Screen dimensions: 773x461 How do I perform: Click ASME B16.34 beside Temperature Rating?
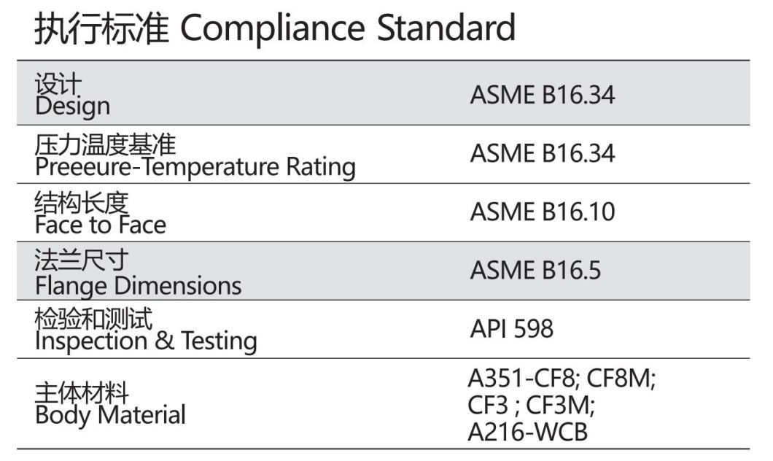(x=543, y=153)
